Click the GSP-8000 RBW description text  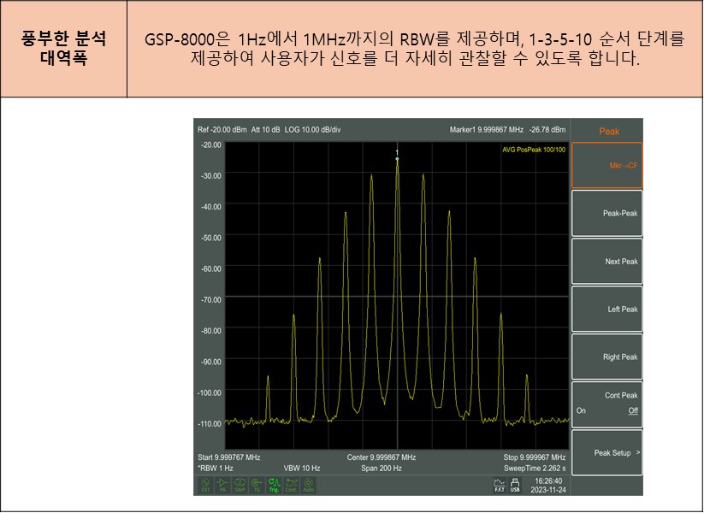click(414, 49)
